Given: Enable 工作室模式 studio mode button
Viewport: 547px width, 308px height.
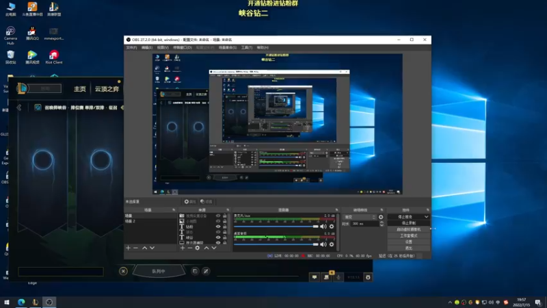Looking at the screenshot, I should tap(408, 235).
